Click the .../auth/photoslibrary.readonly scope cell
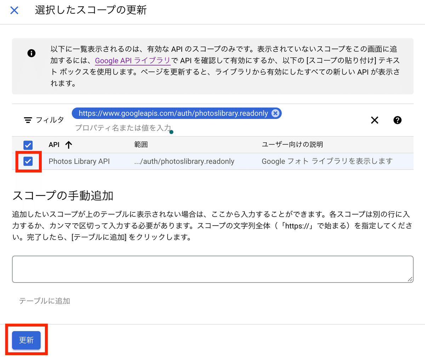 [184, 161]
